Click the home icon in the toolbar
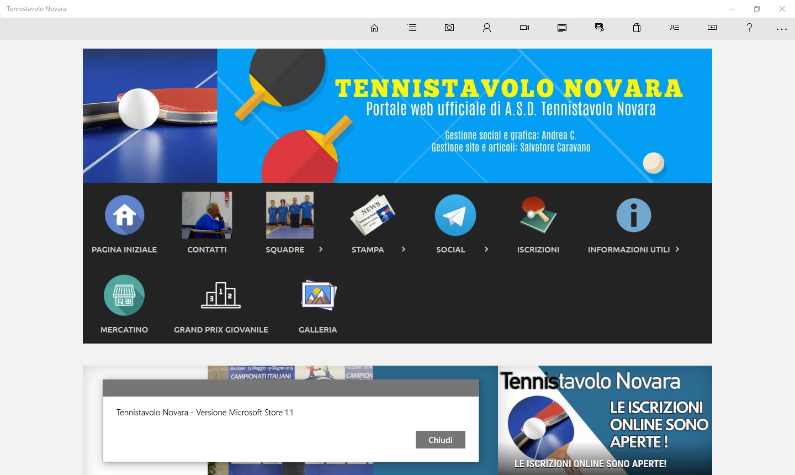The width and height of the screenshot is (795, 475). coord(374,28)
